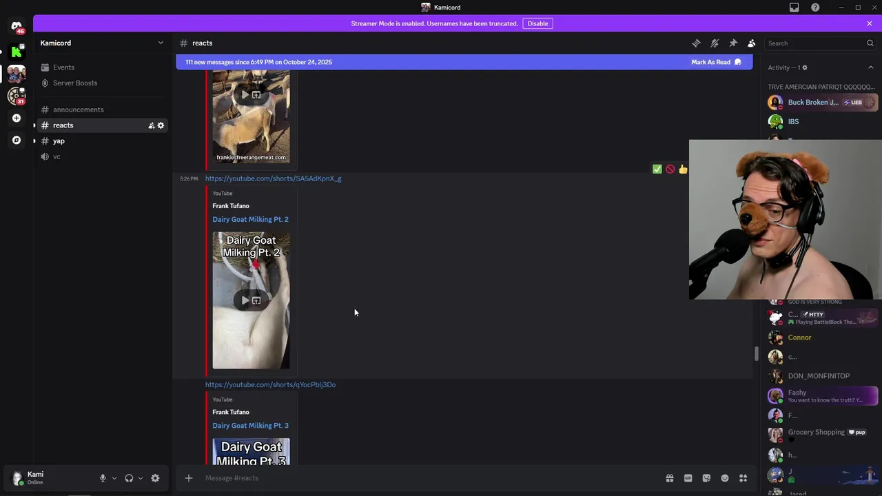This screenshot has height=496, width=882.
Task: Open the title bar inbox icon
Action: click(794, 8)
